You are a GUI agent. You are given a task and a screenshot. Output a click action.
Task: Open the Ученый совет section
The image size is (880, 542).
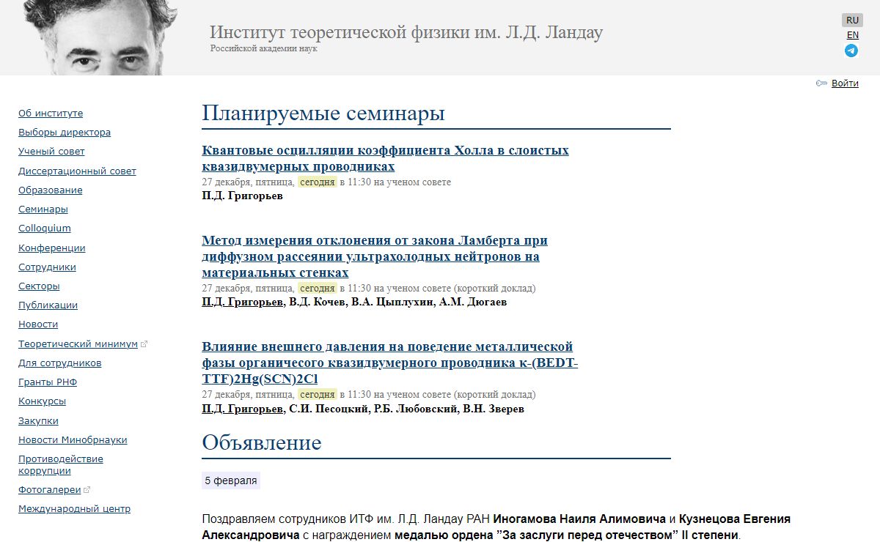tap(51, 152)
